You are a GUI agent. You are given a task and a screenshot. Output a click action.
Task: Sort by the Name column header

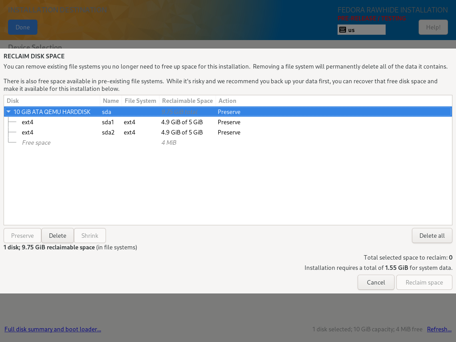coord(111,101)
